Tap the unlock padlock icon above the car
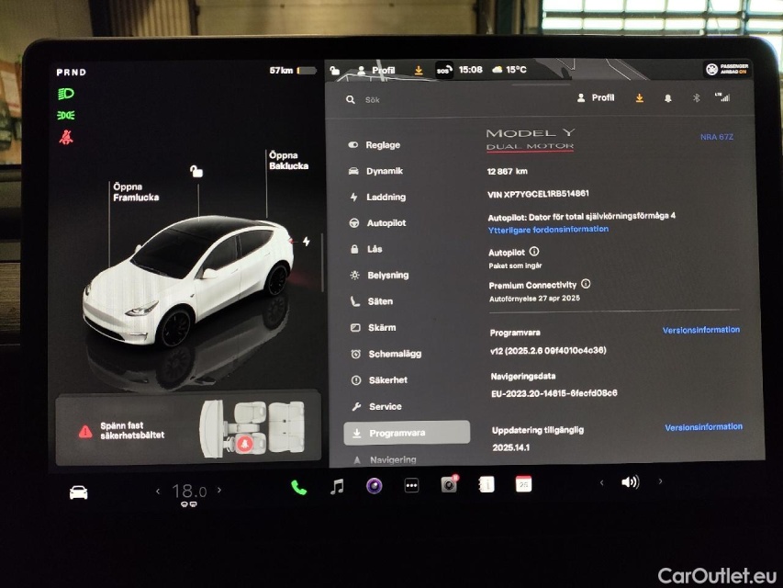Viewport: 783px width, 588px height. [196, 172]
